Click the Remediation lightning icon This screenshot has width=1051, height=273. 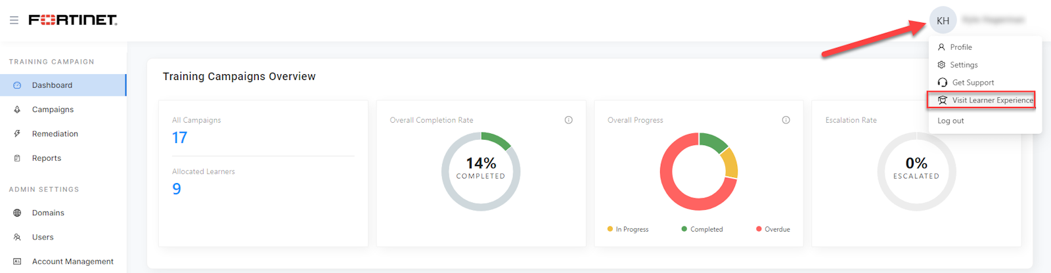(x=17, y=134)
